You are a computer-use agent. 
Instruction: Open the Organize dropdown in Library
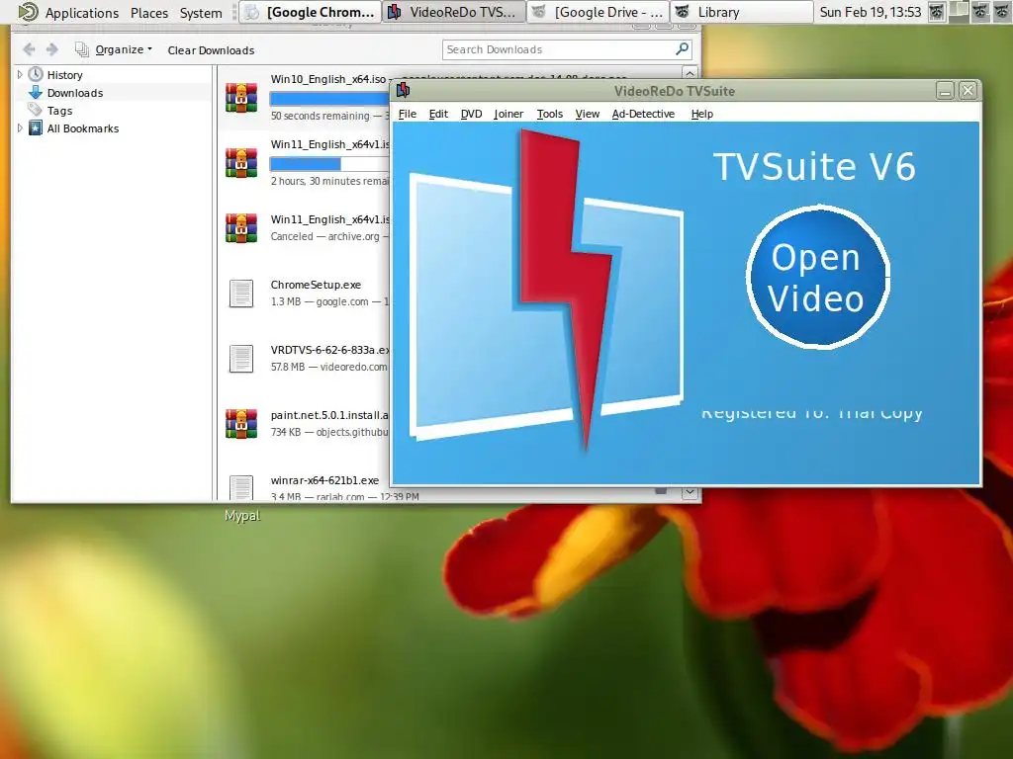point(124,49)
